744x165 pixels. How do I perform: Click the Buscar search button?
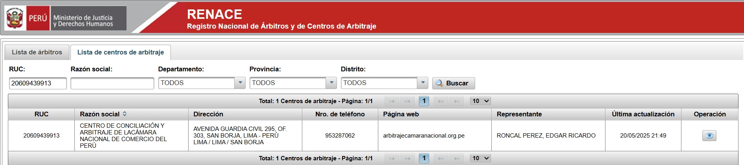tap(453, 83)
